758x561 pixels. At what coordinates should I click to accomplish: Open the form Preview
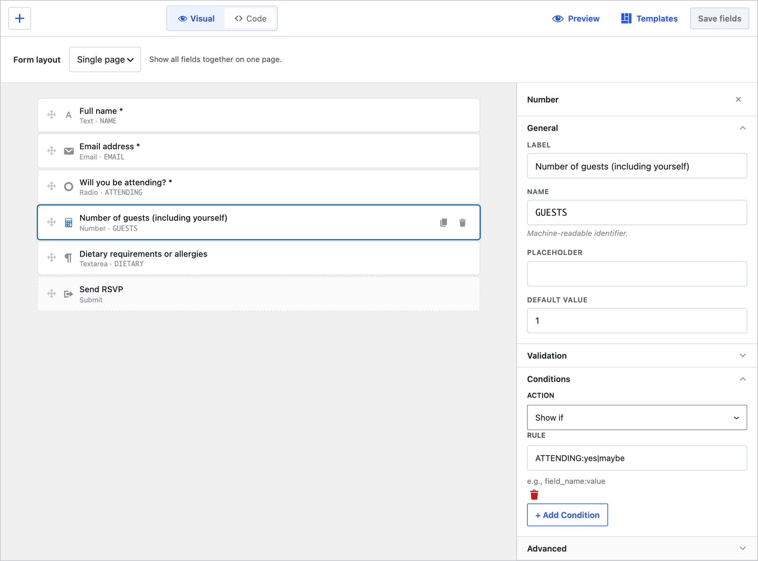pyautogui.click(x=576, y=18)
